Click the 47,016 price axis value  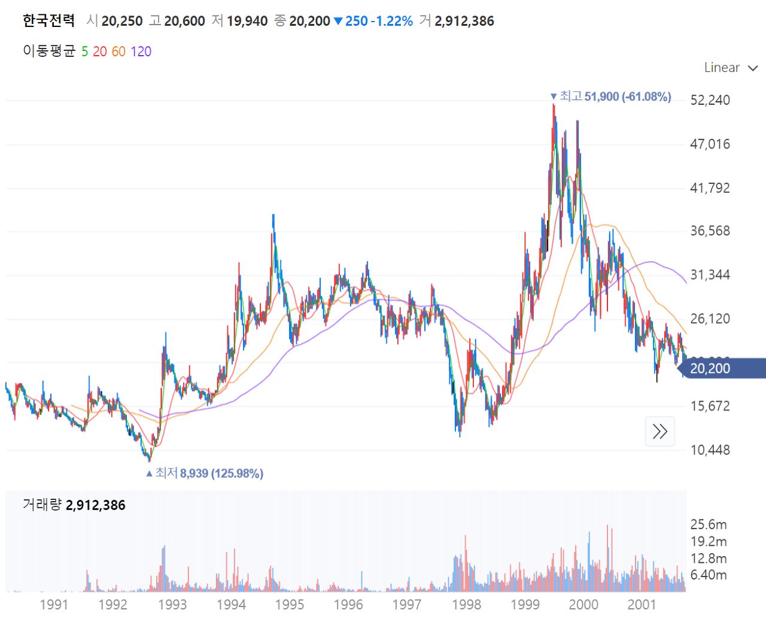[710, 144]
